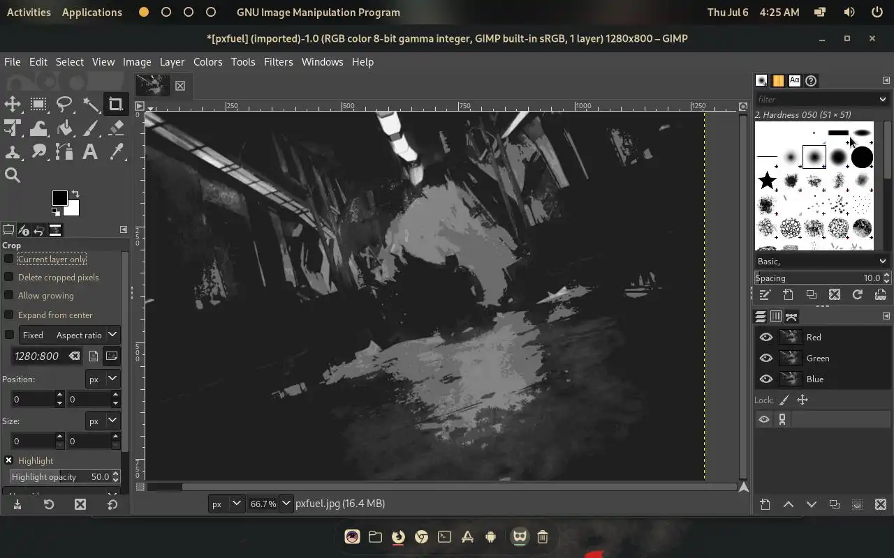Select the Free Select lasso tool
The height and width of the screenshot is (558, 894).
click(x=64, y=105)
